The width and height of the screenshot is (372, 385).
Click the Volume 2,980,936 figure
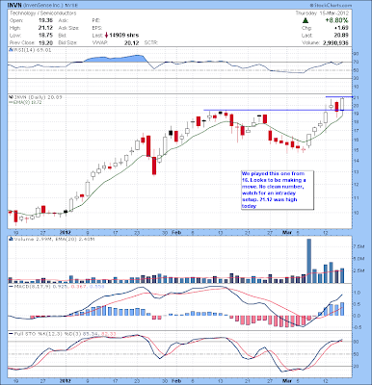coord(335,42)
